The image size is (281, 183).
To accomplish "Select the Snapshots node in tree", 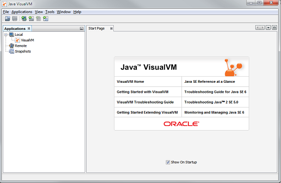I will pos(23,51).
